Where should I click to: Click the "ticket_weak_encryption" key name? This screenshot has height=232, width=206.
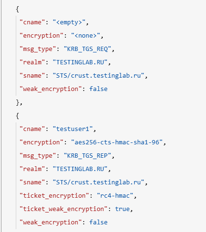click(64, 209)
